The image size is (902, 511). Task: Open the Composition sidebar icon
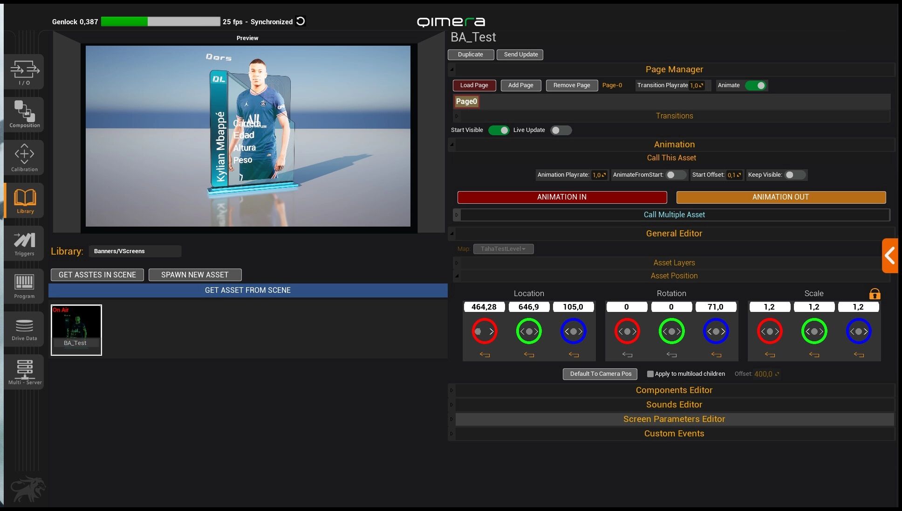click(x=24, y=114)
